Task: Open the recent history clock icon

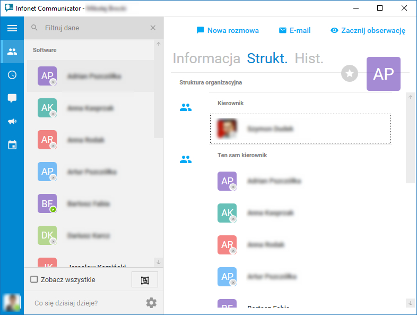Action: pos(12,75)
